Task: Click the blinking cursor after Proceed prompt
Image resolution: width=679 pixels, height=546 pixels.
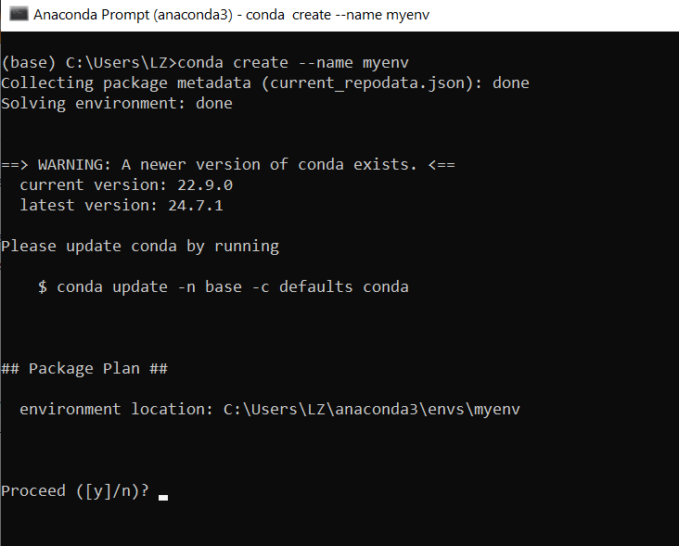Action: [x=163, y=498]
